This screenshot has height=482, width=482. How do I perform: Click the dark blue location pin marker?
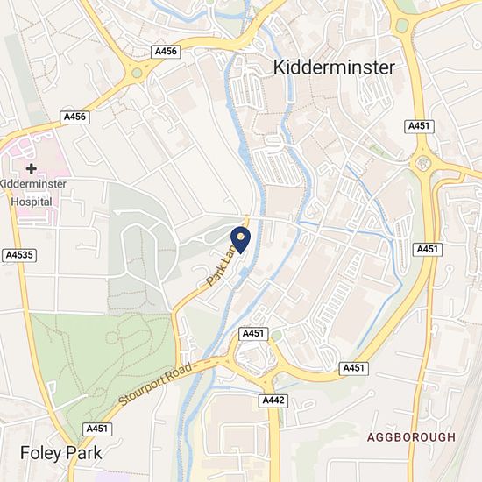click(x=240, y=240)
